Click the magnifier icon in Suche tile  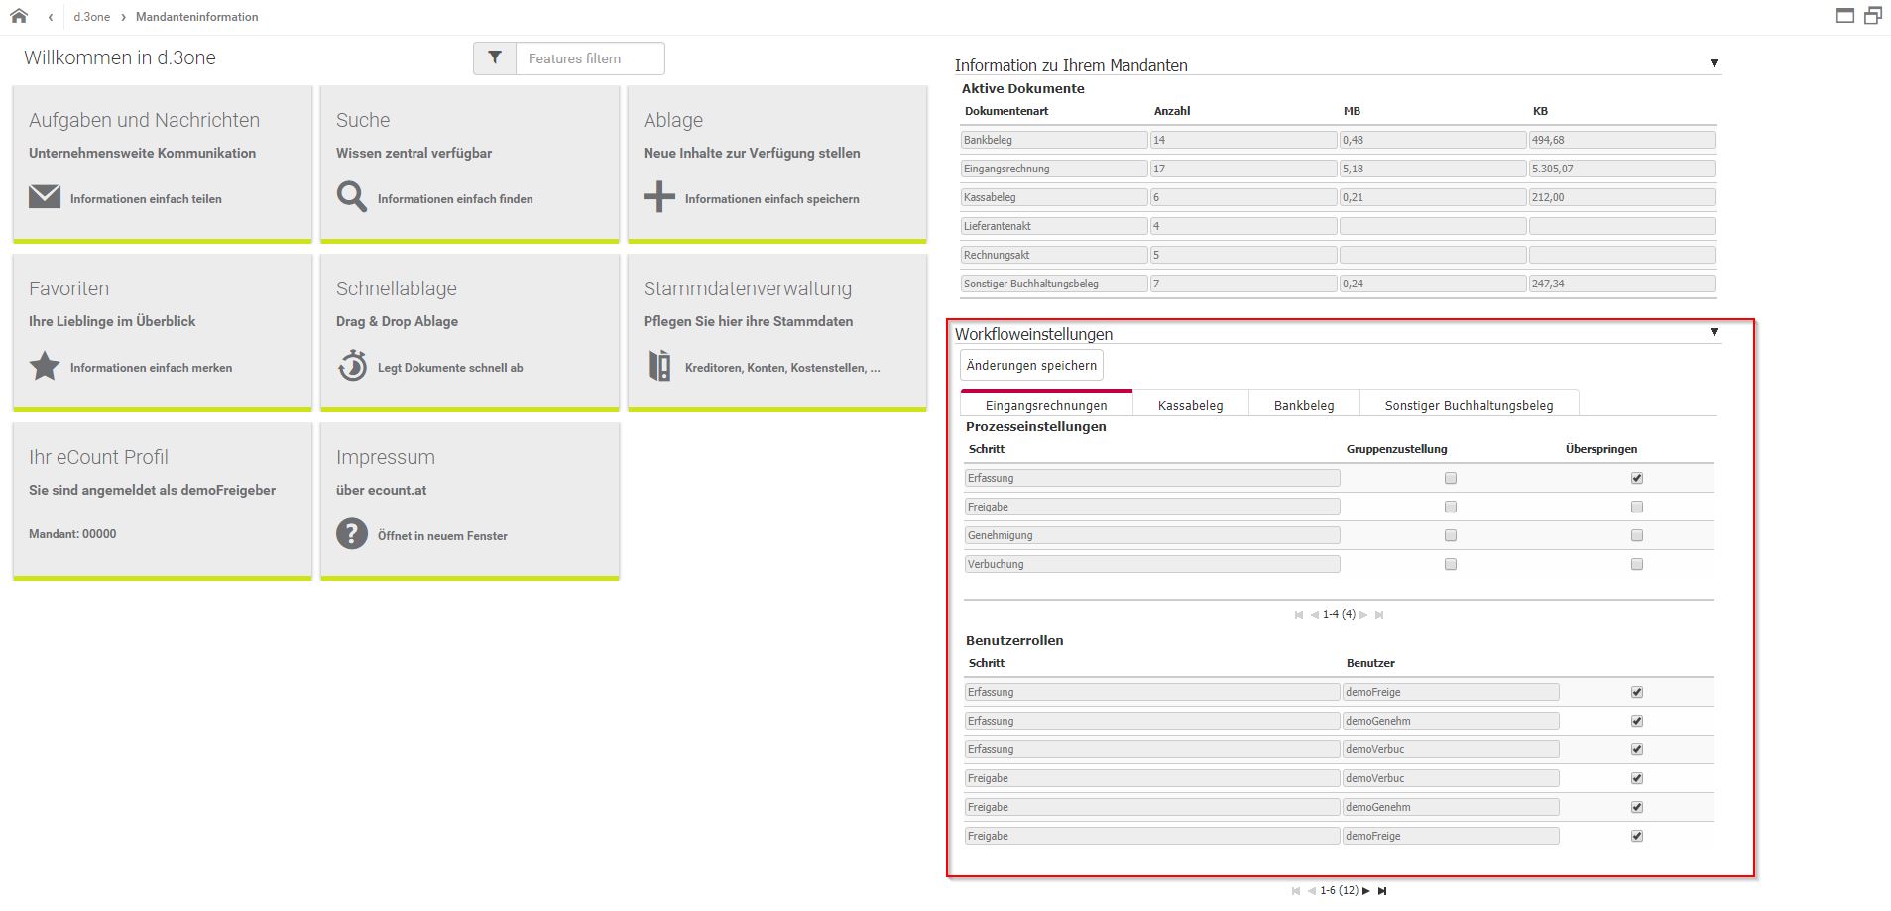[x=351, y=196]
